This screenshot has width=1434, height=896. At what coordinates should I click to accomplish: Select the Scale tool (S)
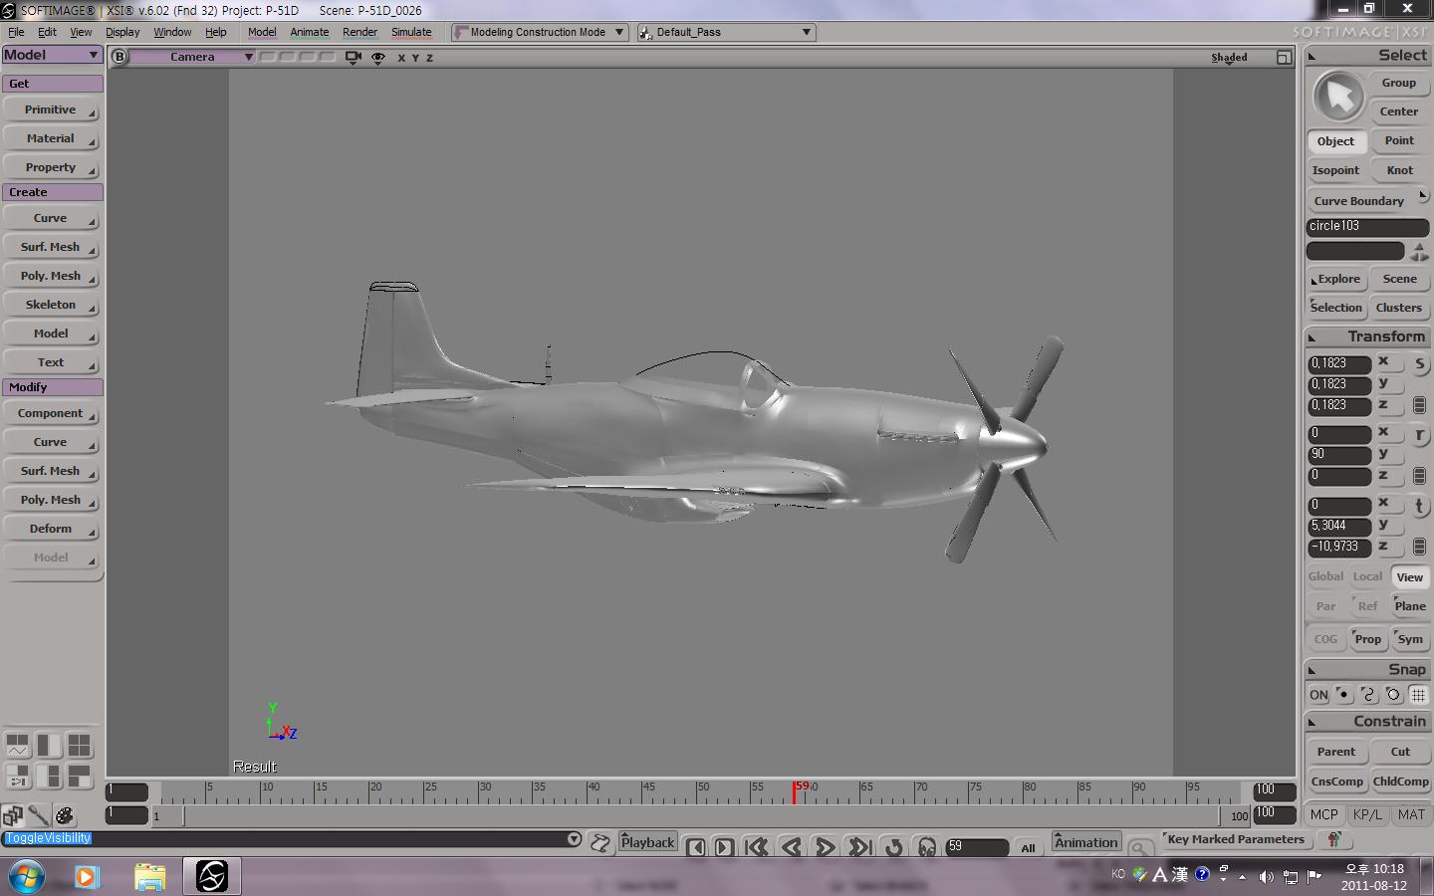(x=1419, y=363)
